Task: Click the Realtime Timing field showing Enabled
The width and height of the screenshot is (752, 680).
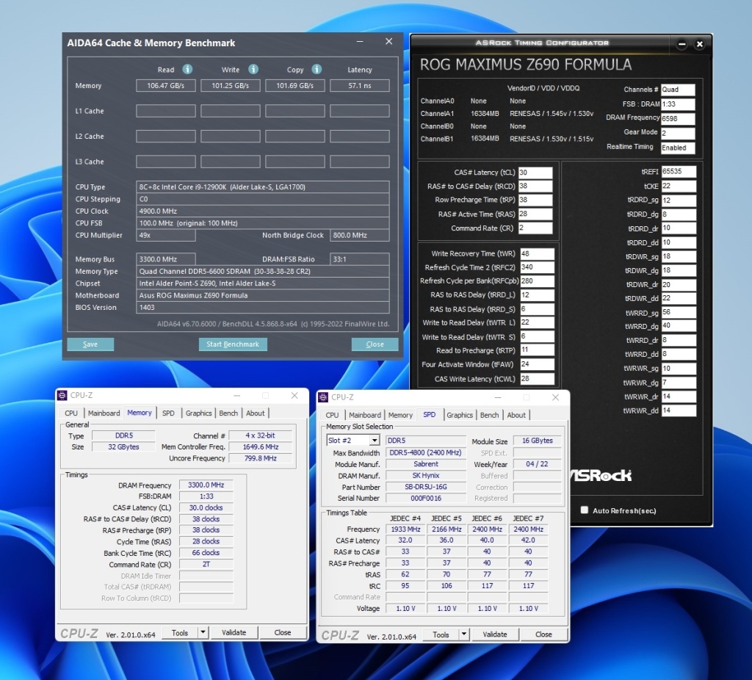Action: [678, 148]
